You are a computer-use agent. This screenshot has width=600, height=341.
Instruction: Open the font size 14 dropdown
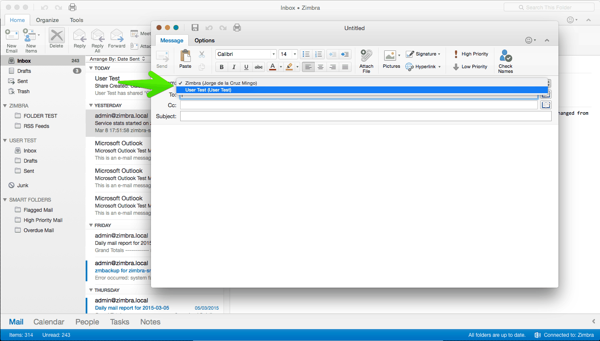tap(295, 54)
